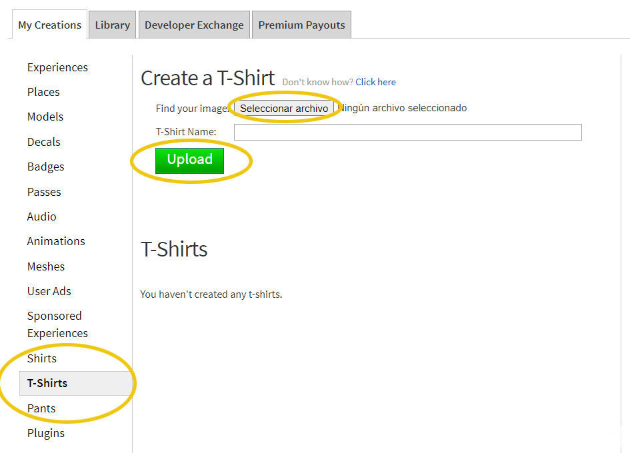Open the Audio section

pos(41,217)
